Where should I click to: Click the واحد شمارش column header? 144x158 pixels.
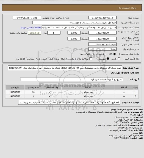[52, 87]
